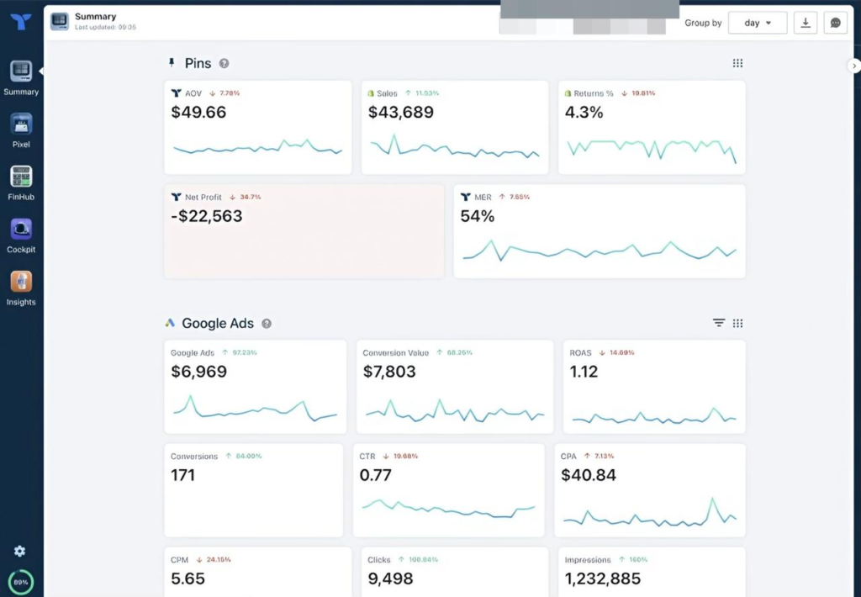Open the Pins grid layout icon

pyautogui.click(x=737, y=63)
